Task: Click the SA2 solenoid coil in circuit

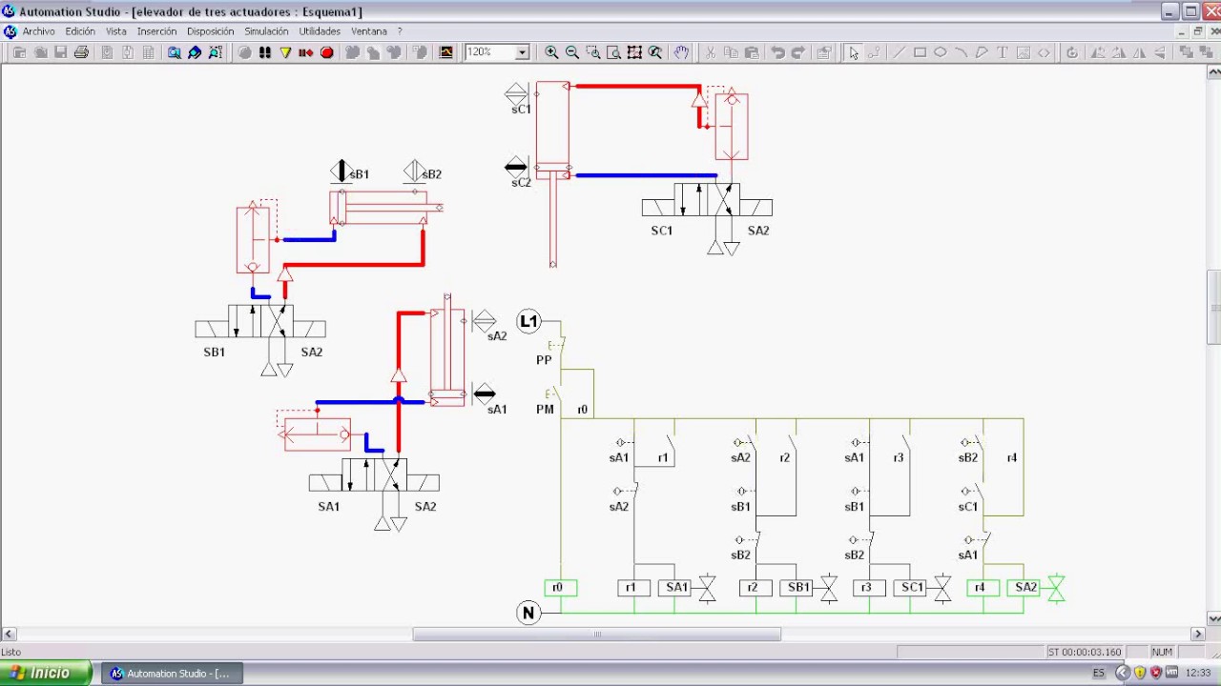Action: (1025, 588)
